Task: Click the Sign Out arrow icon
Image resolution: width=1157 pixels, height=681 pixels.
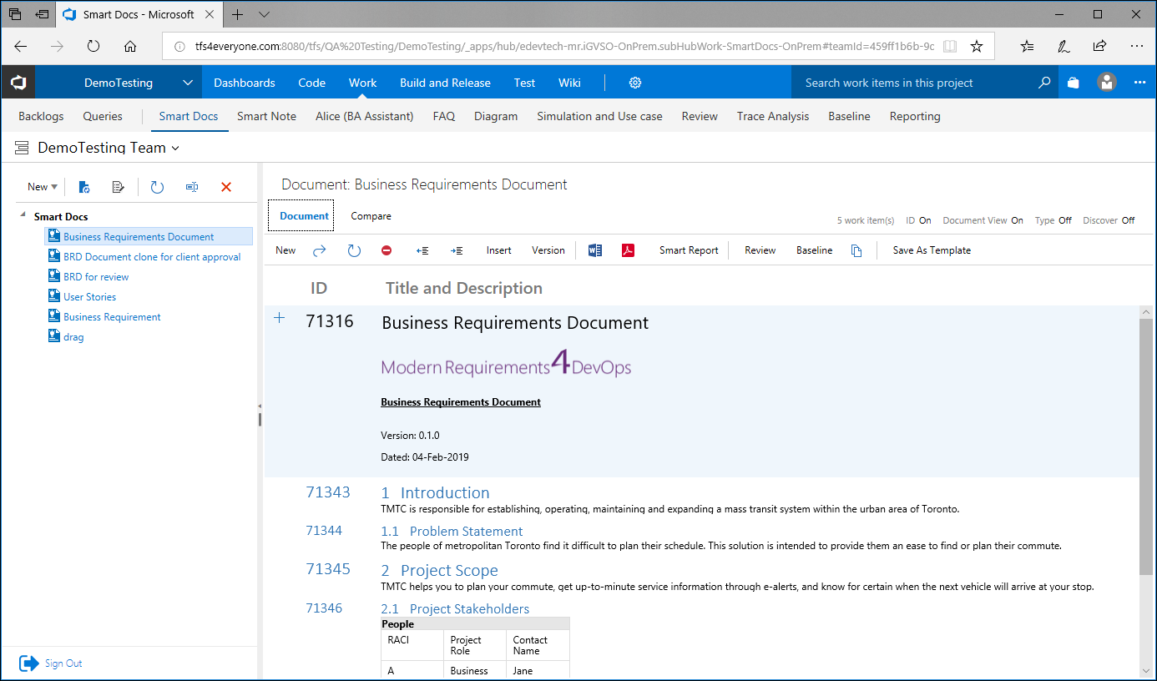Action: (x=29, y=663)
